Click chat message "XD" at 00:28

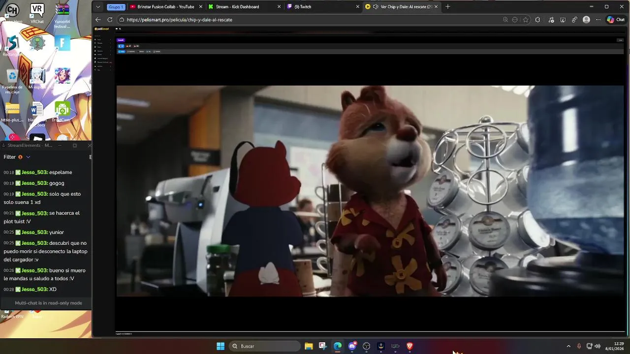53,290
